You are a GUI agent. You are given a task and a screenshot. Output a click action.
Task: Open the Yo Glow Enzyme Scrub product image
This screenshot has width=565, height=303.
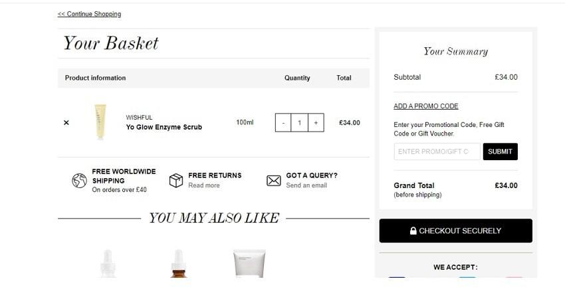[x=100, y=122]
